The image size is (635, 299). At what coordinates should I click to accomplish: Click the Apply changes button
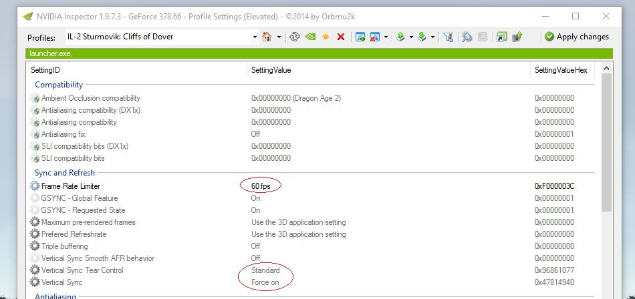tap(577, 37)
